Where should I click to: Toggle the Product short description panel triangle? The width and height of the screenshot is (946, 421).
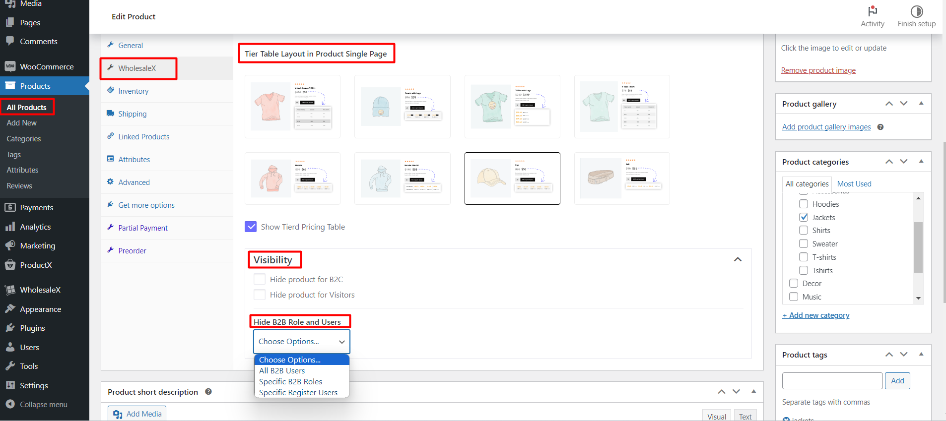pyautogui.click(x=753, y=391)
